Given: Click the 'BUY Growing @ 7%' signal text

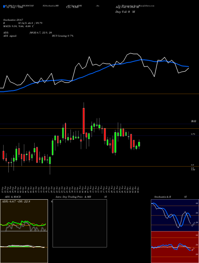Looking at the screenshot, I should tap(62, 36).
